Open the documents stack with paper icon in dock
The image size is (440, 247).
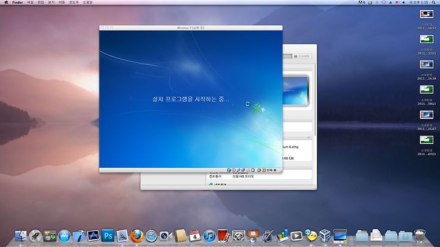coord(376,236)
